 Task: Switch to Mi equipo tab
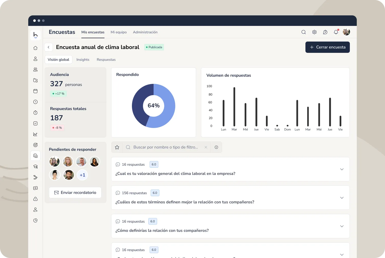click(119, 32)
